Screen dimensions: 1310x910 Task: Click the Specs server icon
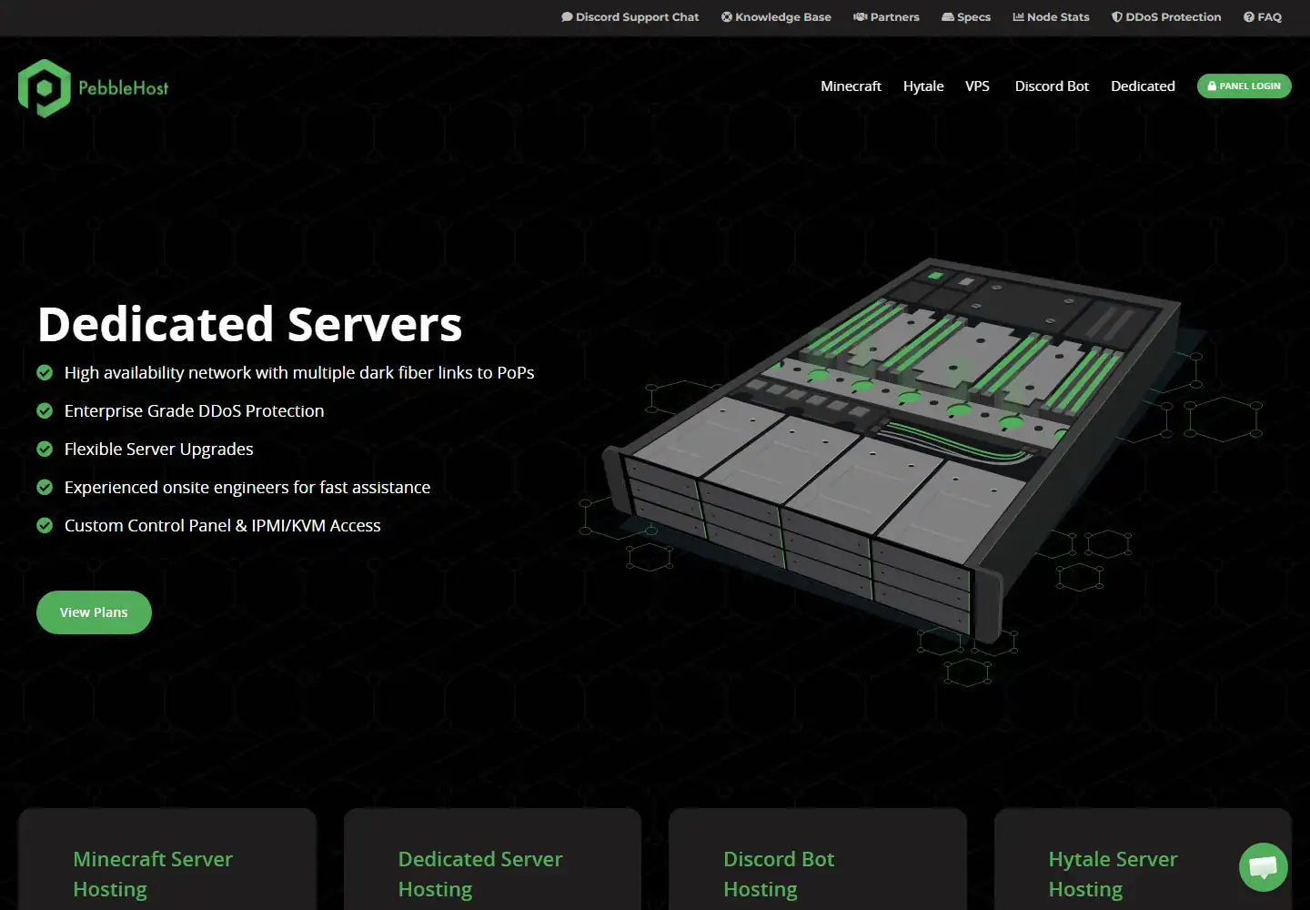[x=948, y=17]
